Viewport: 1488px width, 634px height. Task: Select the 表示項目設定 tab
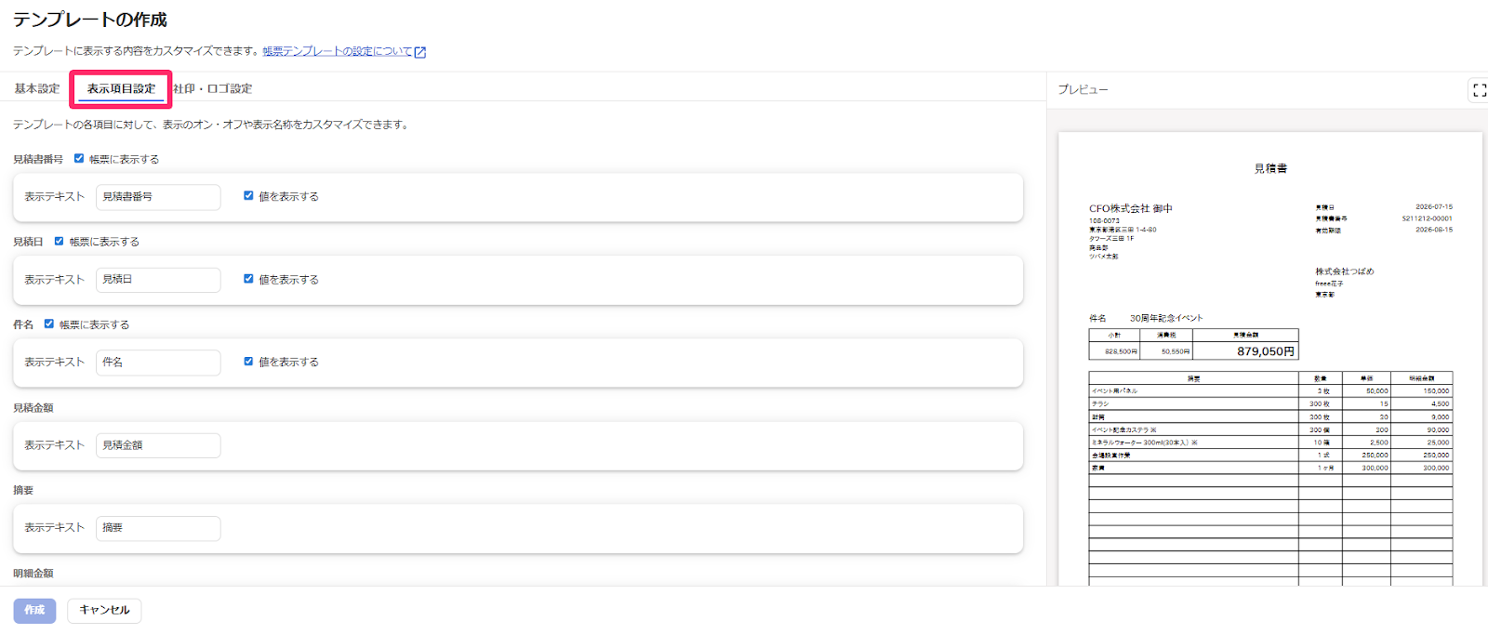pyautogui.click(x=121, y=89)
